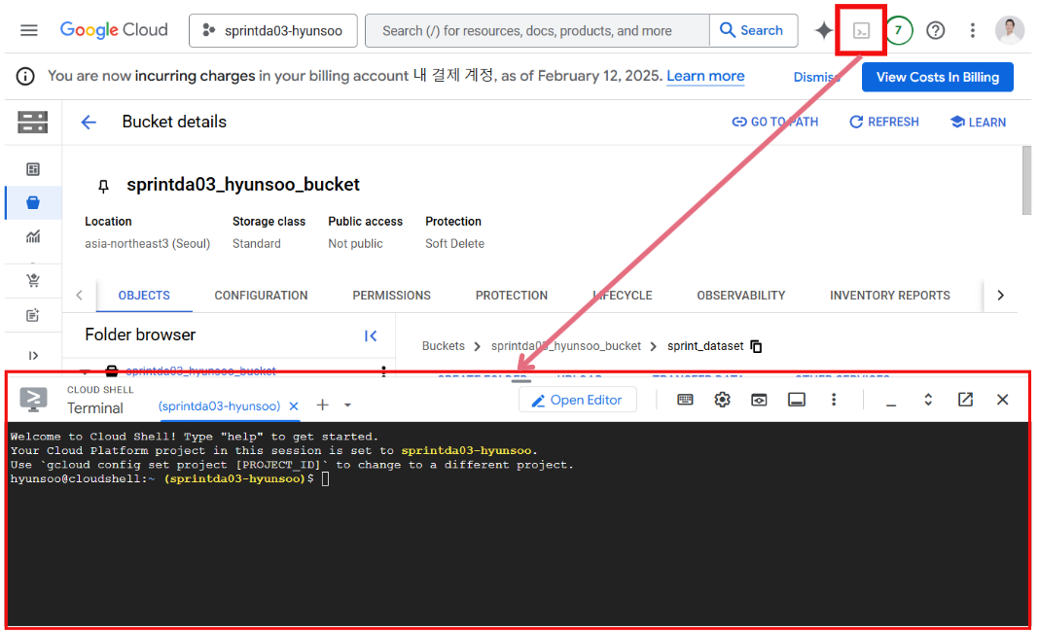
Task: Click sprintda03_hyunsoo_bucket breadcrumb
Action: pyautogui.click(x=566, y=346)
